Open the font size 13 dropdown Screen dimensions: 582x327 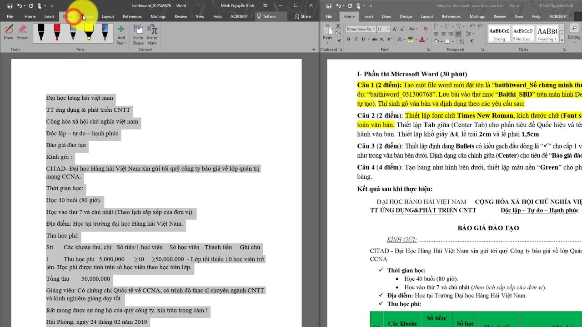388,29
